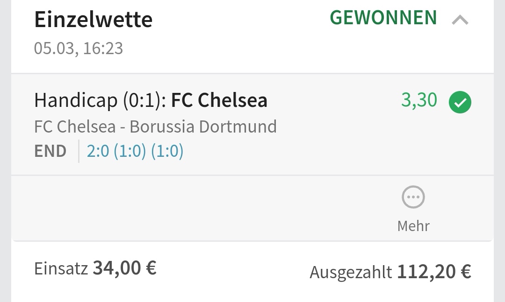
Task: Click the last (1:0) score in parentheses
Action: coord(167,151)
